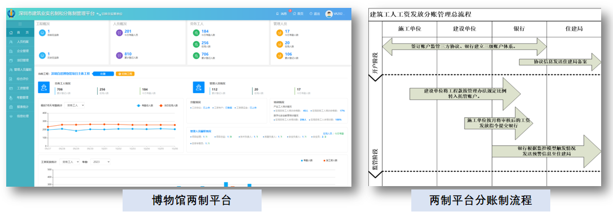The height and width of the screenshot is (216, 613).
Task: Toggle 考勤总人数 series in line chart legend
Action: click(x=145, y=105)
